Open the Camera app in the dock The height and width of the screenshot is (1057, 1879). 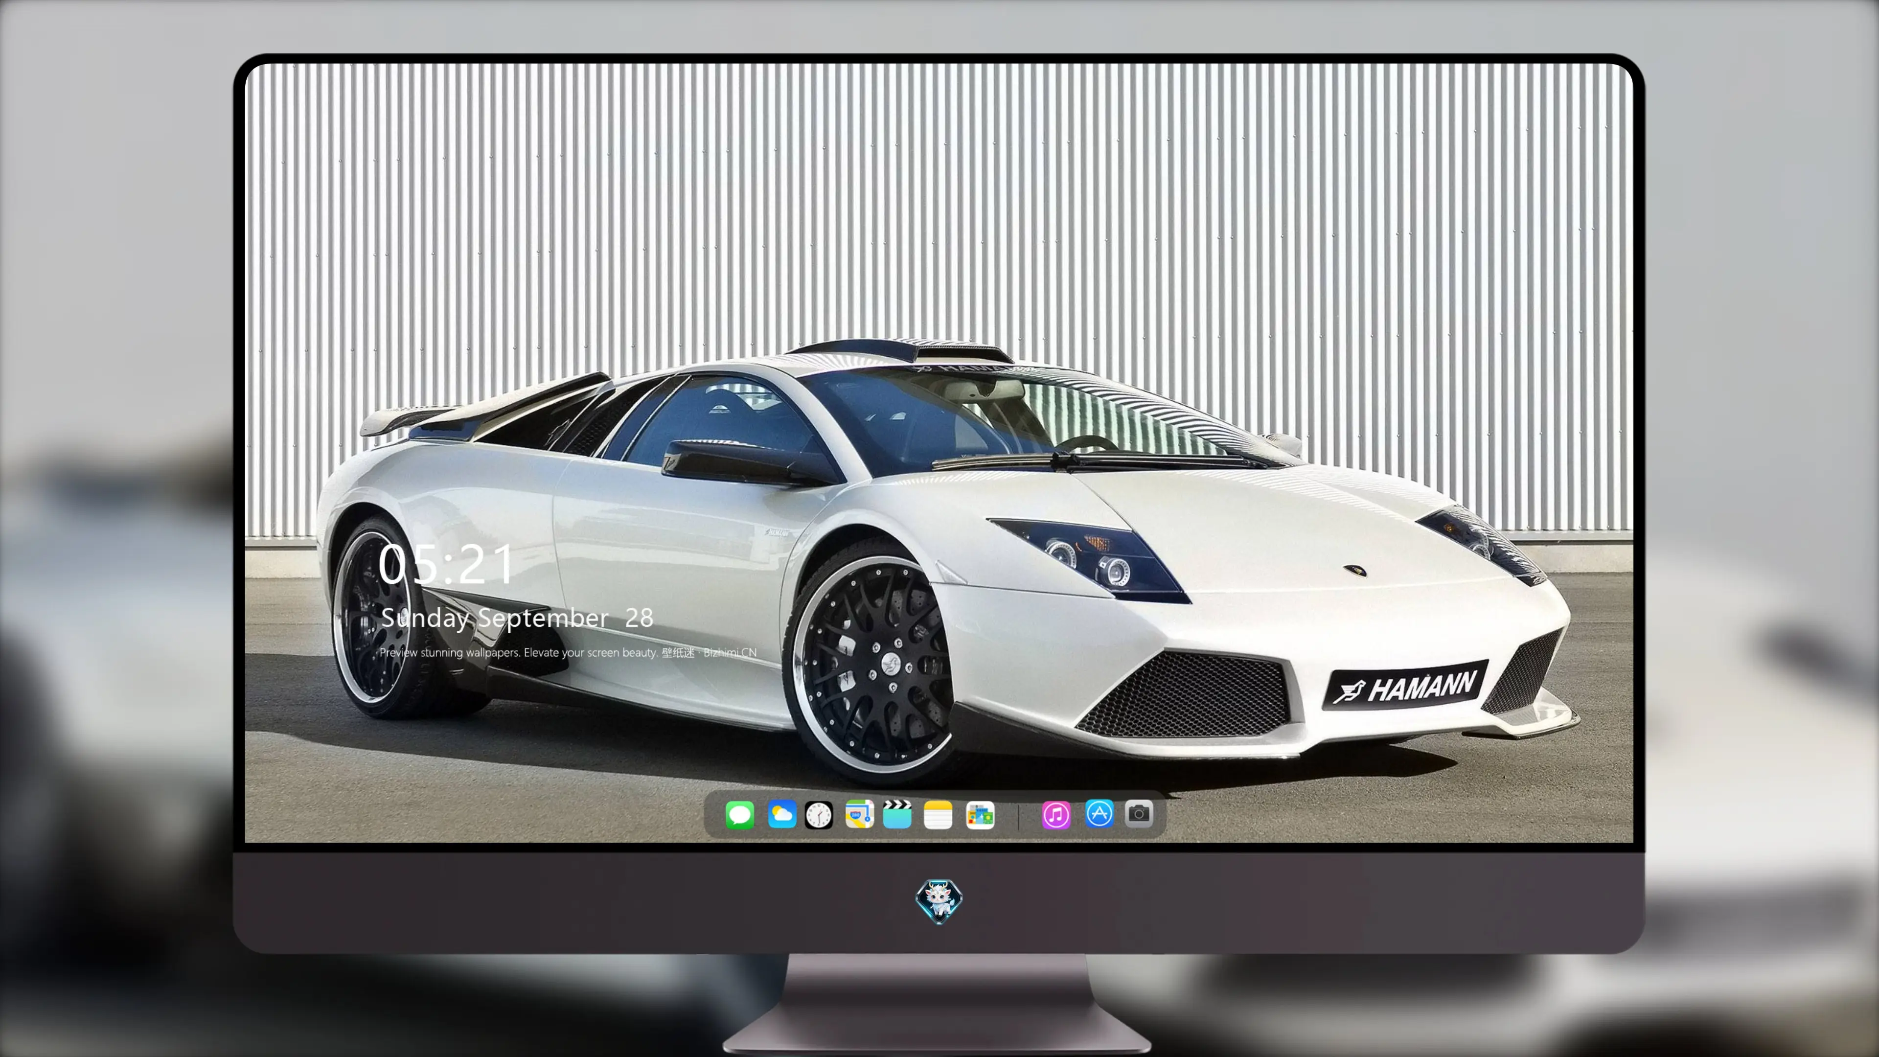click(x=1139, y=813)
